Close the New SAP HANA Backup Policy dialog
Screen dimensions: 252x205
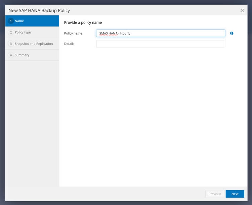242,11
